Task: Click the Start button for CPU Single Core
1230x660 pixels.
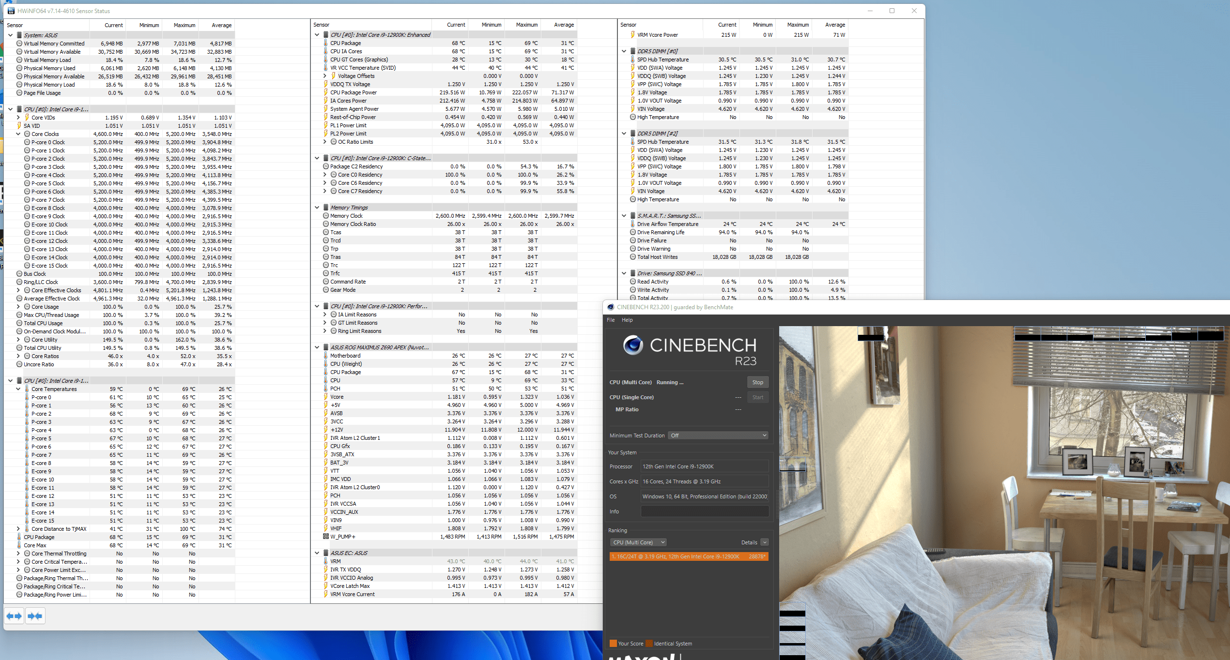Action: (x=757, y=397)
